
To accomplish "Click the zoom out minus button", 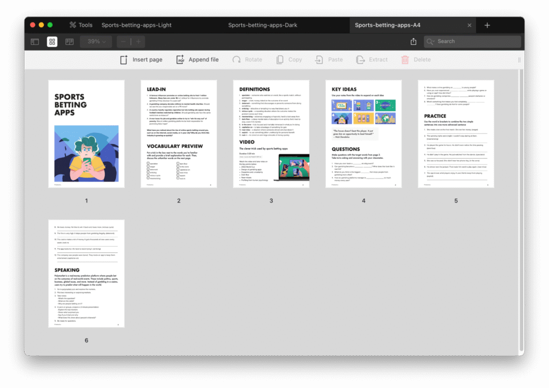I will click(x=123, y=42).
